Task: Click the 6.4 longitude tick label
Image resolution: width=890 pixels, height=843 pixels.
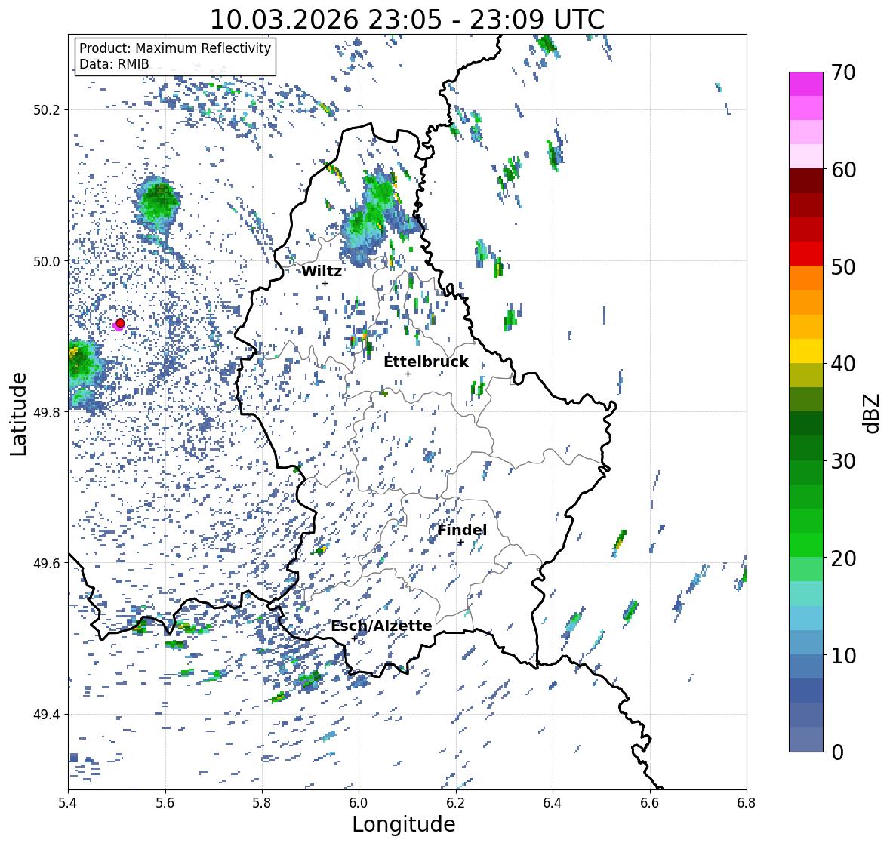Action: tap(553, 803)
